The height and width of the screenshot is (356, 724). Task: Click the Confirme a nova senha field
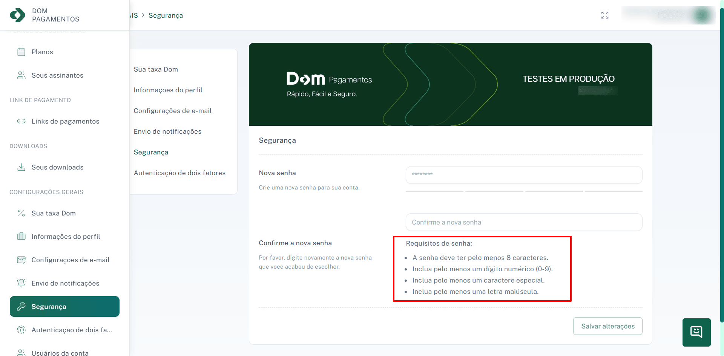pos(524,222)
